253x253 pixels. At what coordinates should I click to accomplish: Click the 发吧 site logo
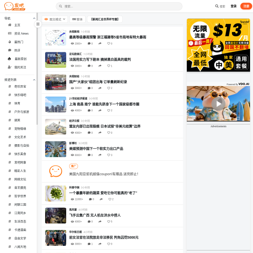[15, 6]
